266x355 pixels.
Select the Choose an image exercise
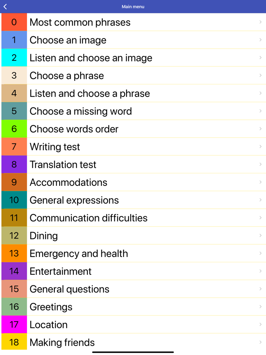click(x=68, y=40)
